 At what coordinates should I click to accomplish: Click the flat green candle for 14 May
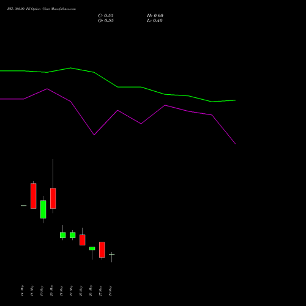pos(24,206)
